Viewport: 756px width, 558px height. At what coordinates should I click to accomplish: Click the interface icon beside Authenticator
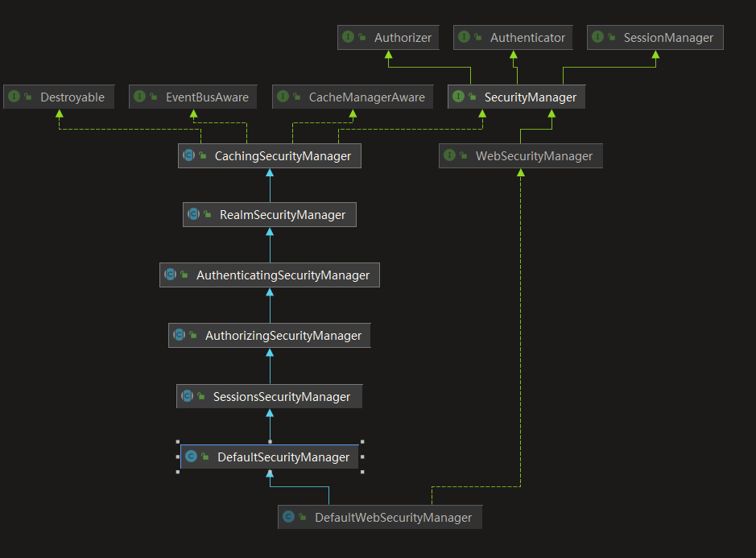(464, 37)
